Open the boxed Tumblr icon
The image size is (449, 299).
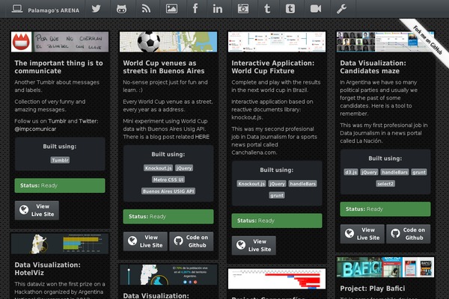[290, 9]
